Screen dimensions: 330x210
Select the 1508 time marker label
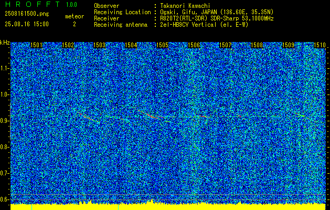pyautogui.click(x=257, y=45)
